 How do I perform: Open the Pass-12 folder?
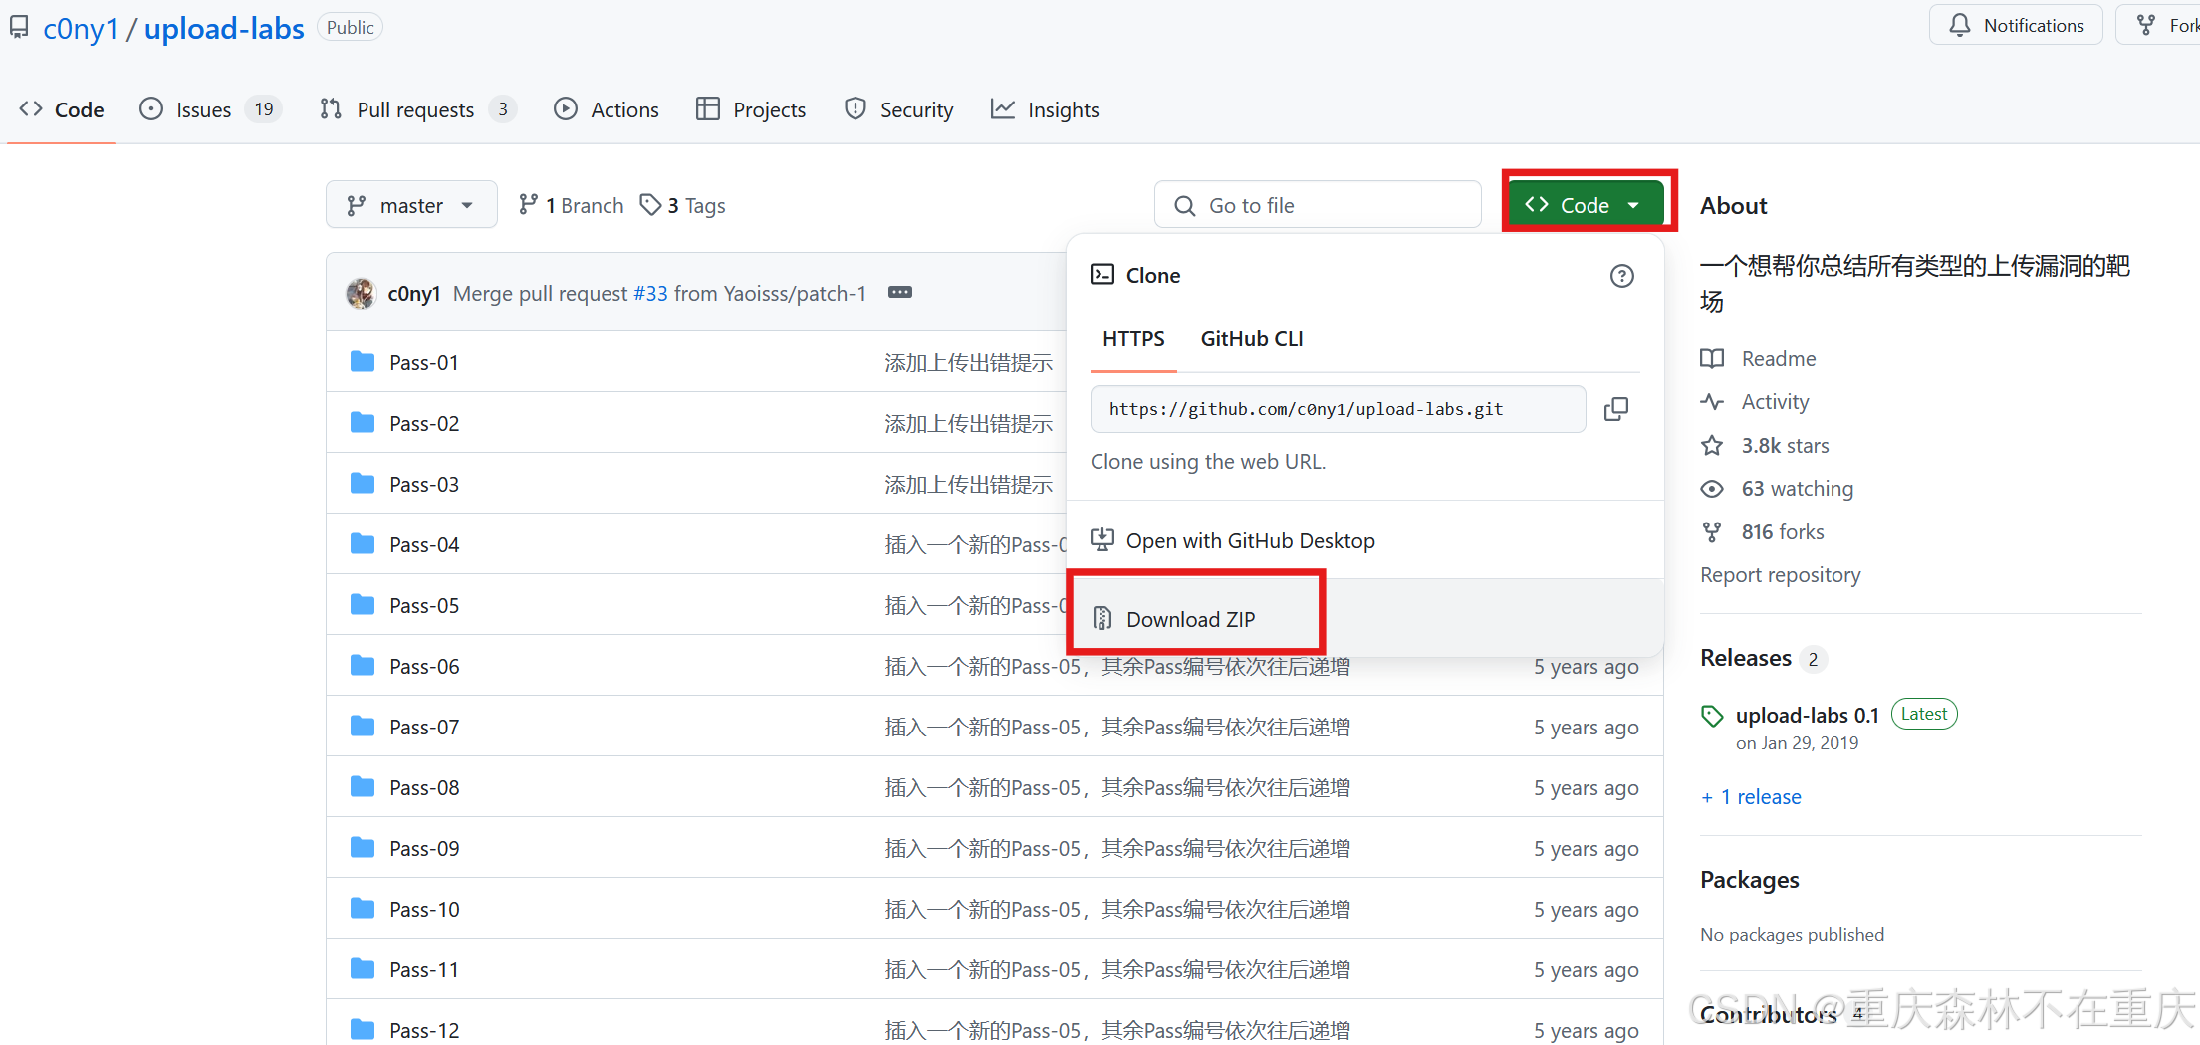[424, 1031]
